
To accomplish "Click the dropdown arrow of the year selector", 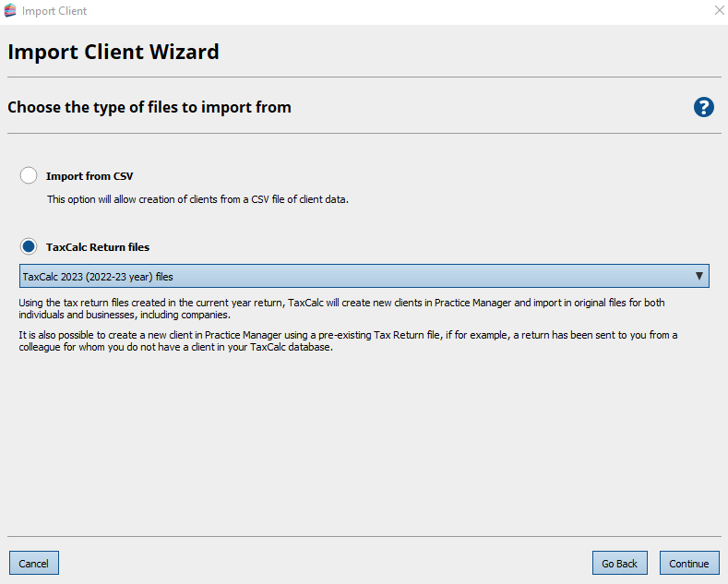I will [x=699, y=276].
